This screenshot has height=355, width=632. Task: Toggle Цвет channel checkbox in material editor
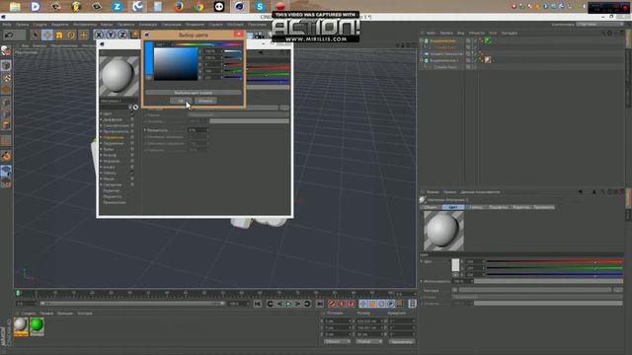tap(132, 114)
